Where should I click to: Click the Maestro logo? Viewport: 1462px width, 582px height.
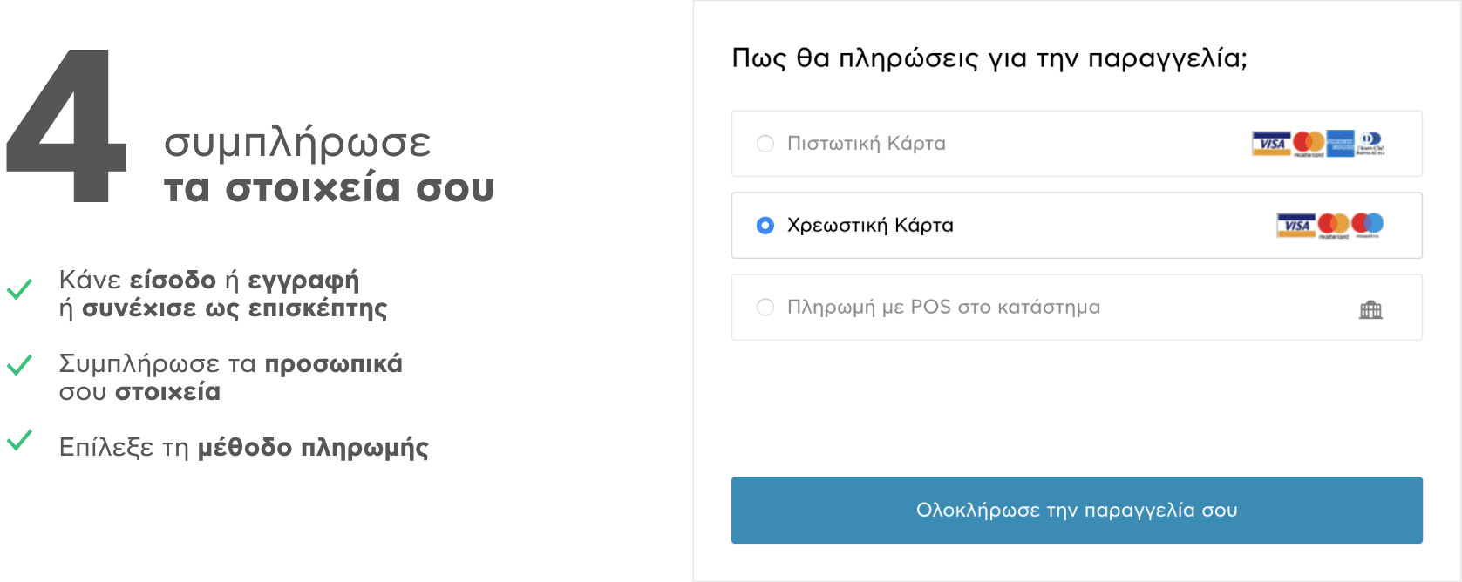[x=1368, y=225]
